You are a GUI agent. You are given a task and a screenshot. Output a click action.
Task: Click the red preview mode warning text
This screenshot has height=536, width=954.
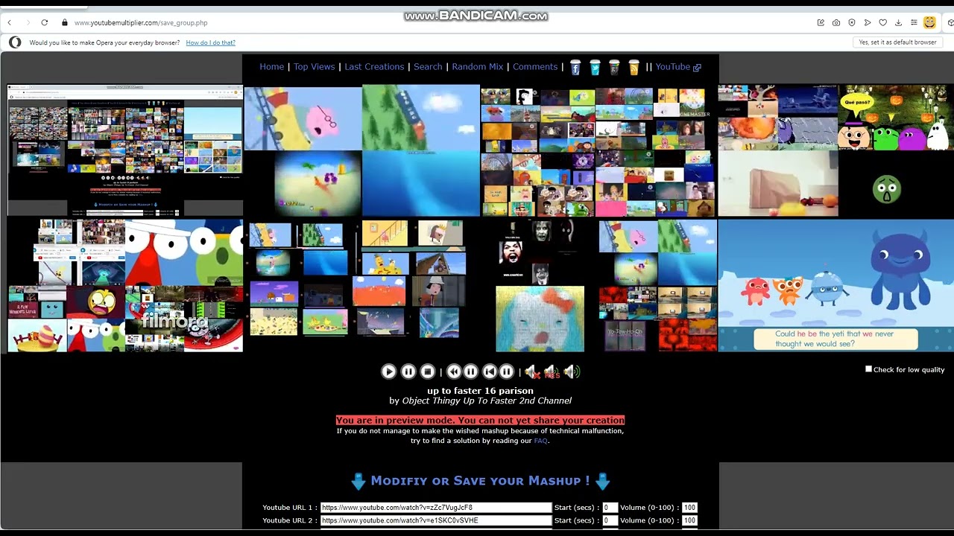click(480, 420)
